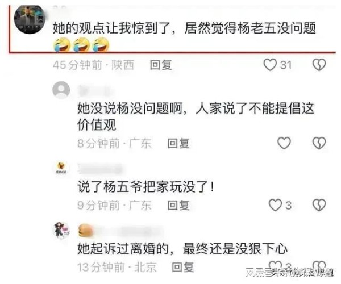Dislike the top comment from 陕西
Screen dimensions: 341x284
319,65
